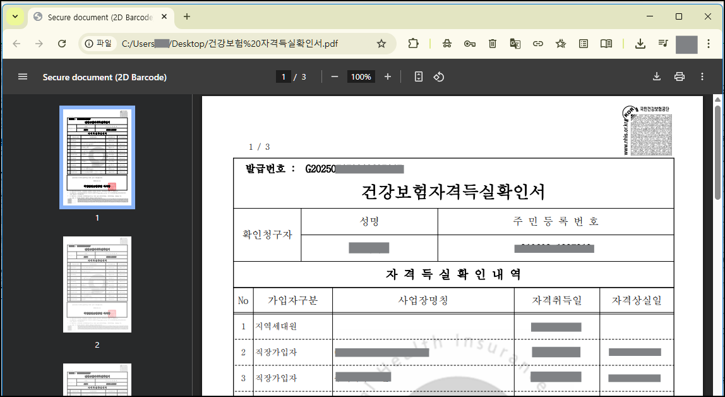Open the reading mode book icon

coord(606,44)
